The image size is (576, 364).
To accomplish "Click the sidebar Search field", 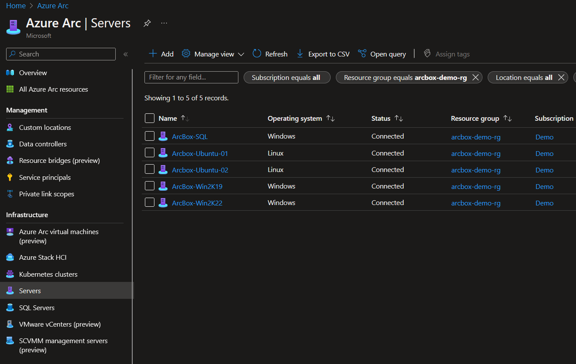I will pos(61,54).
